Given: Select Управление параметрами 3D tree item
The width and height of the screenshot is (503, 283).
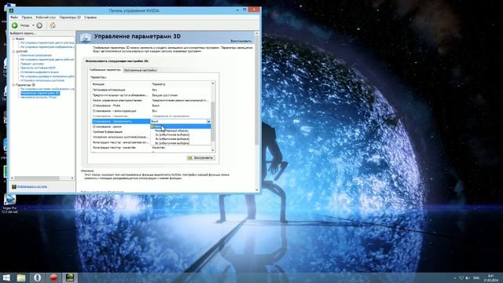Looking at the screenshot, I should [40, 93].
